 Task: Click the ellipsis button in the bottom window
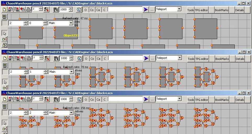click(152, 100)
